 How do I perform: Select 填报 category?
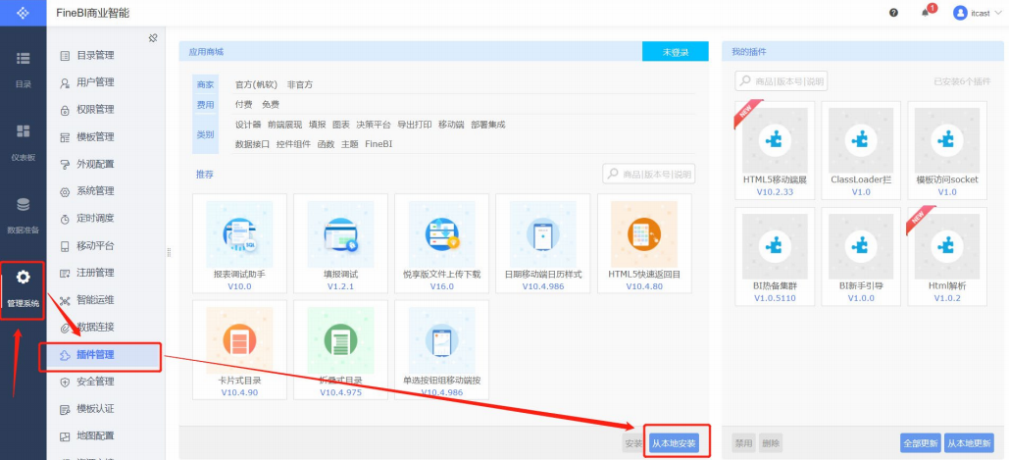pyautogui.click(x=318, y=125)
